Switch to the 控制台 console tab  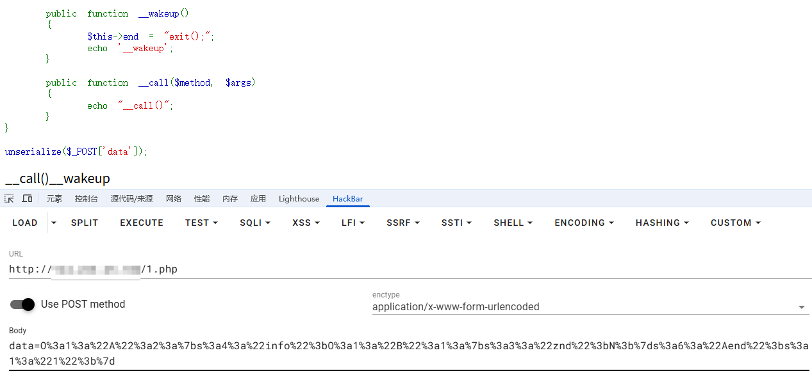(87, 199)
